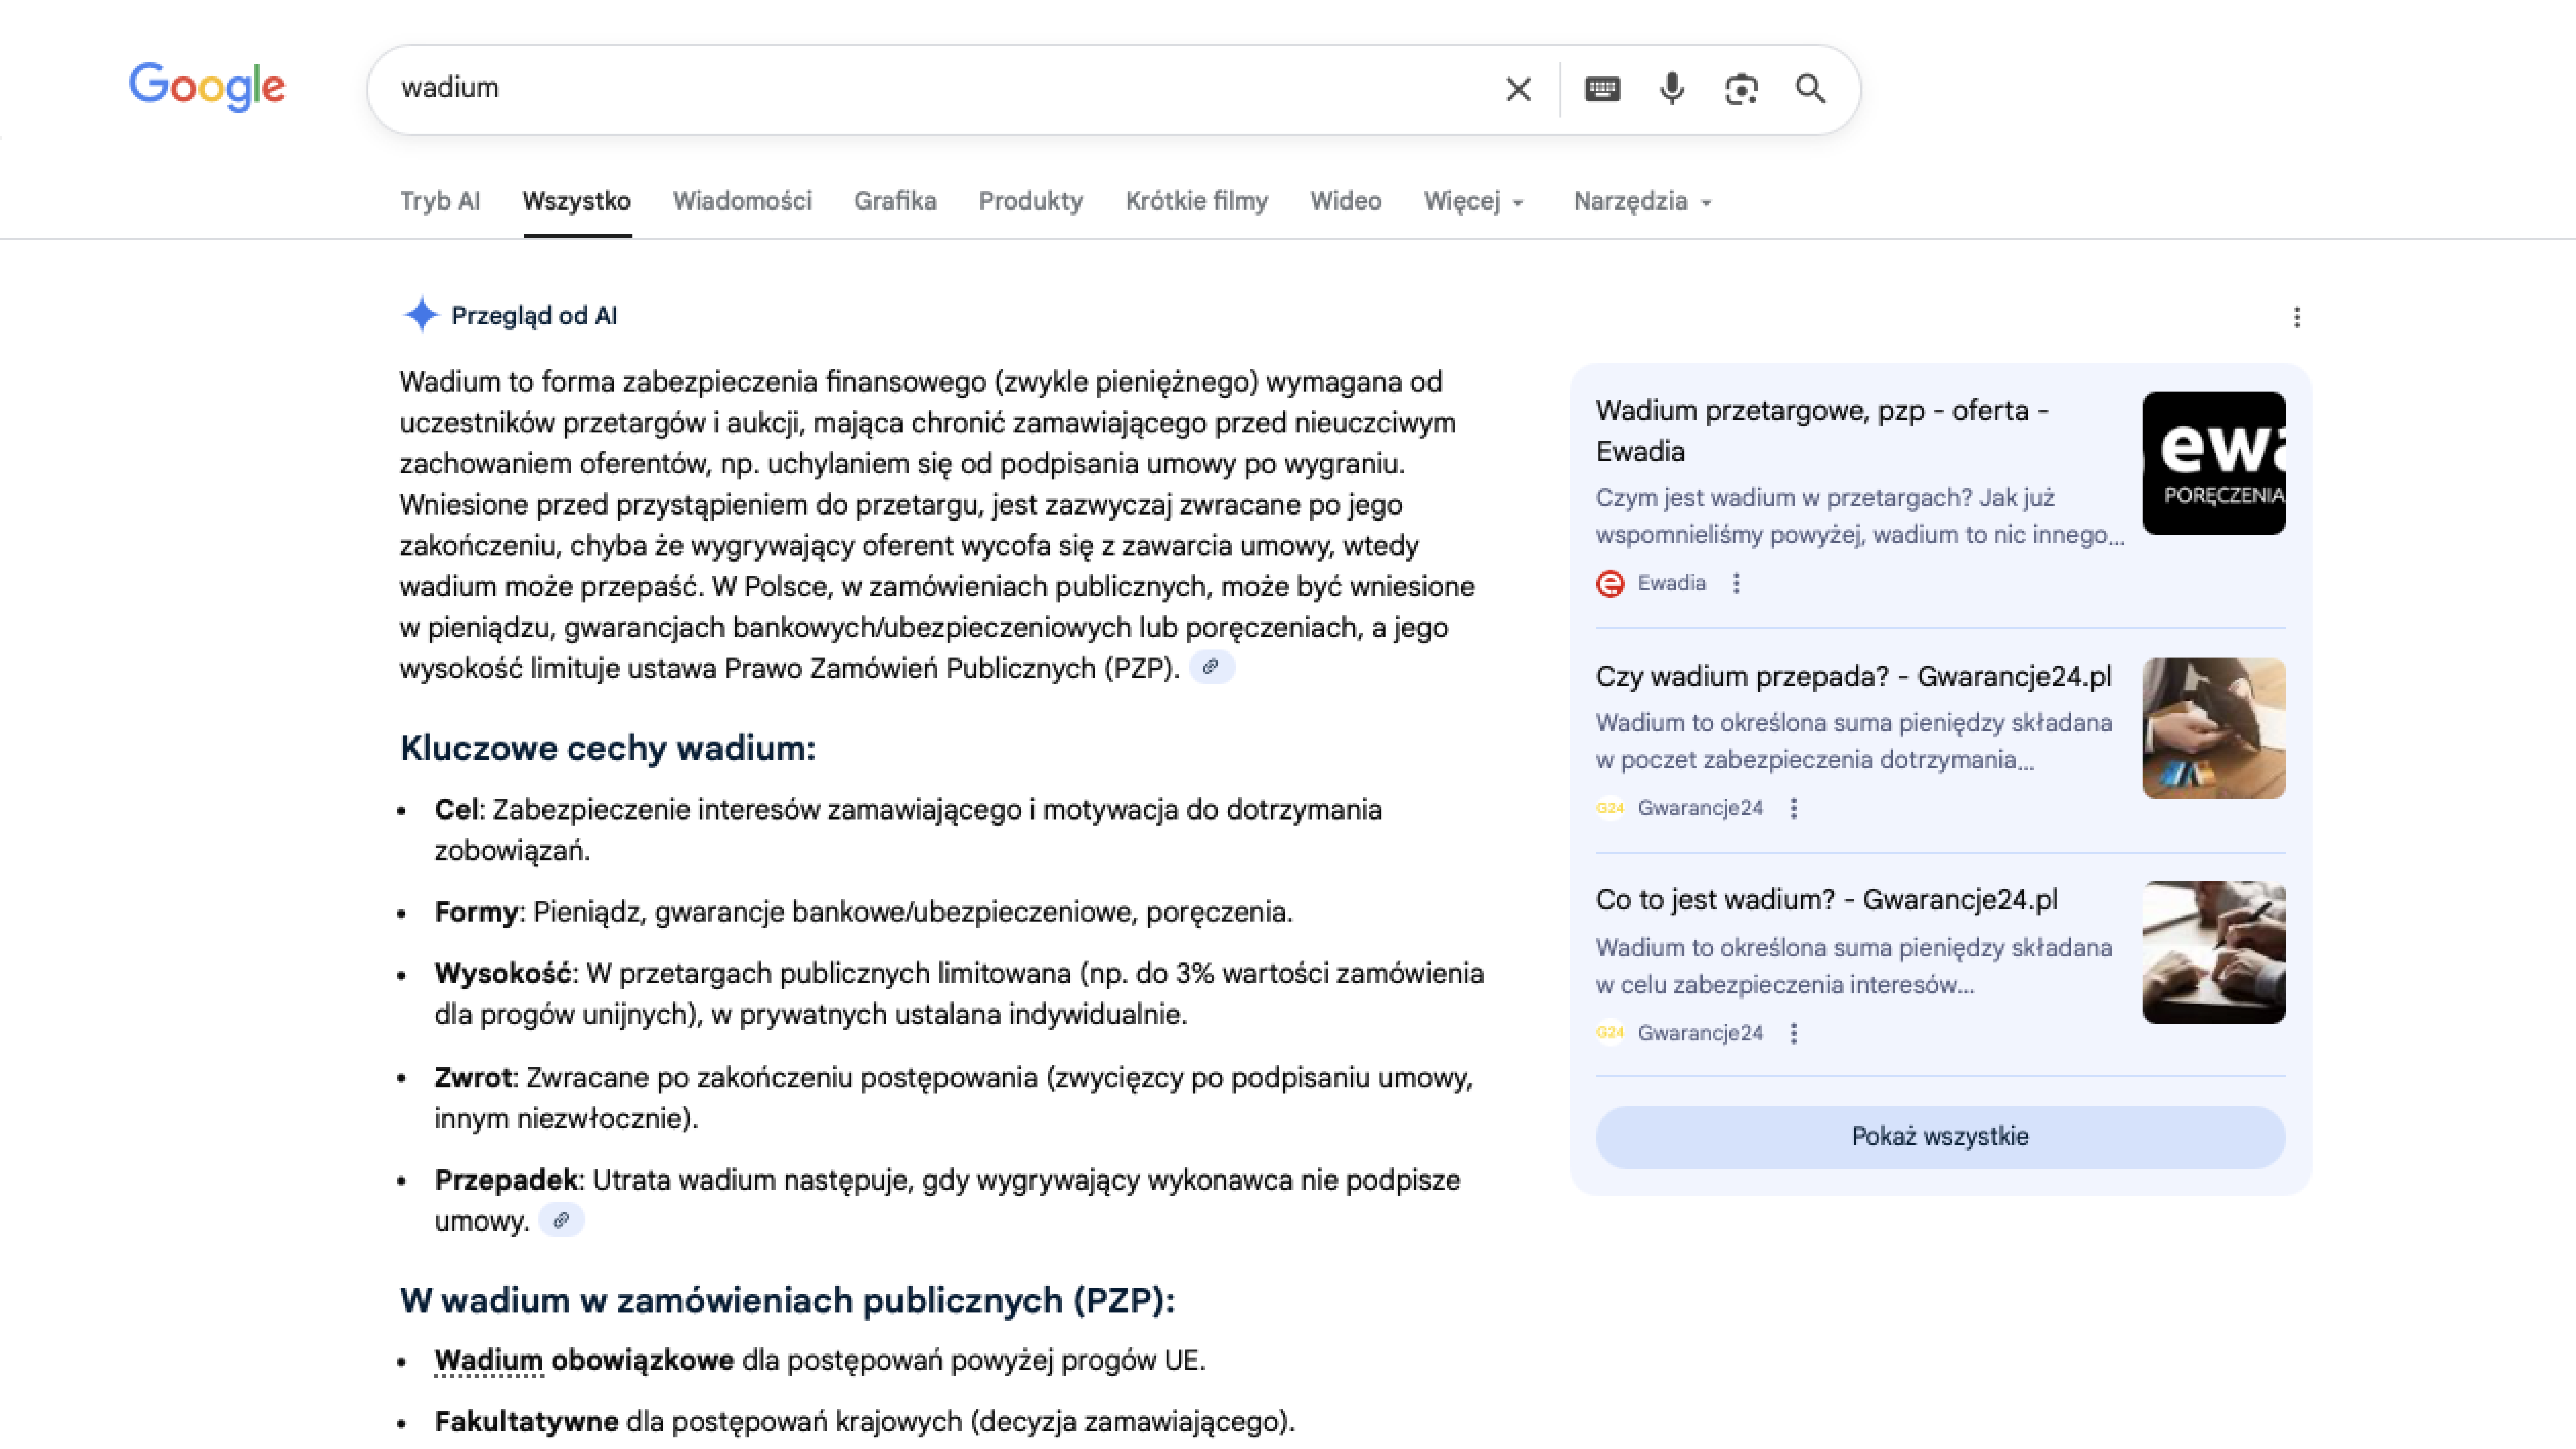Click the Ewadia source thumbnail image
Screen dimensions: 2576x1449
click(2213, 463)
